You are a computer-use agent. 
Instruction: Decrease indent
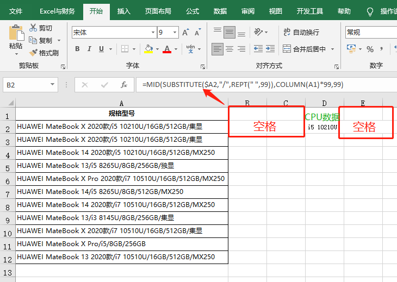(258, 49)
